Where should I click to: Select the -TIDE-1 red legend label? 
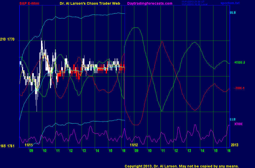click(239, 88)
